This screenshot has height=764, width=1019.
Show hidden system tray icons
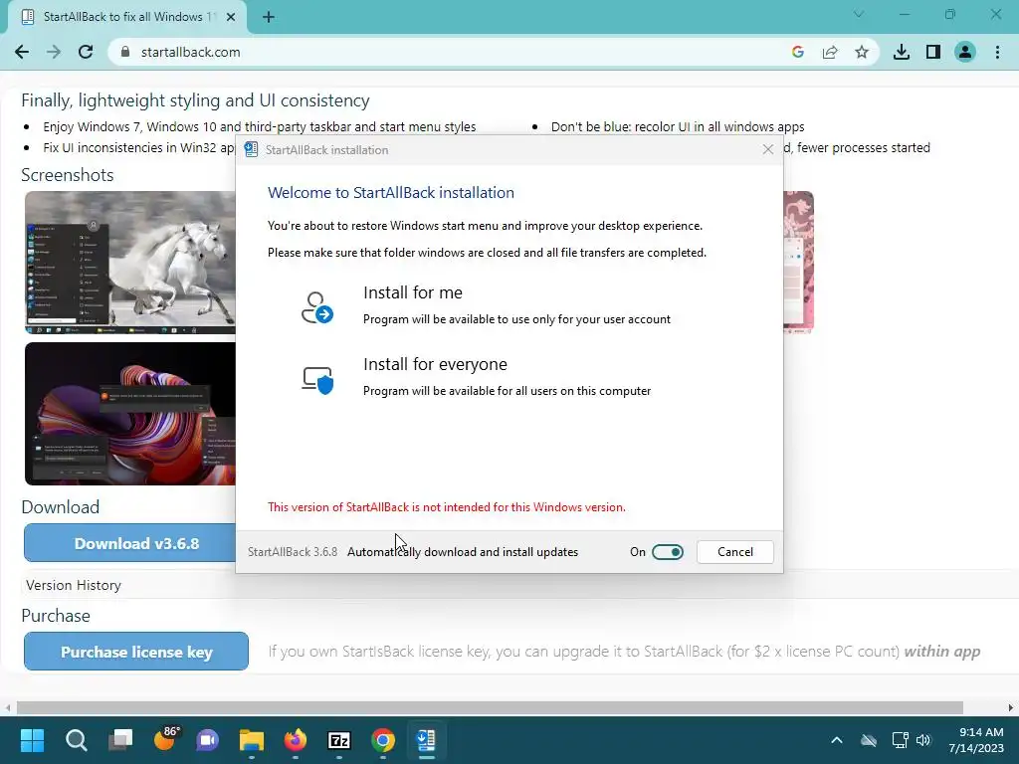tap(837, 740)
